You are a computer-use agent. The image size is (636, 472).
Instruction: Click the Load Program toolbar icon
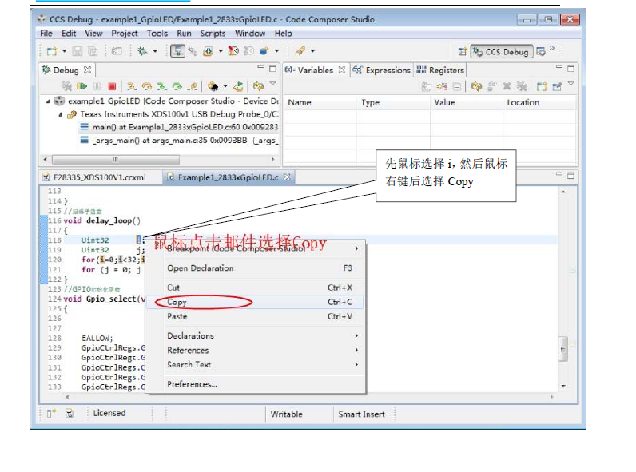(208, 51)
